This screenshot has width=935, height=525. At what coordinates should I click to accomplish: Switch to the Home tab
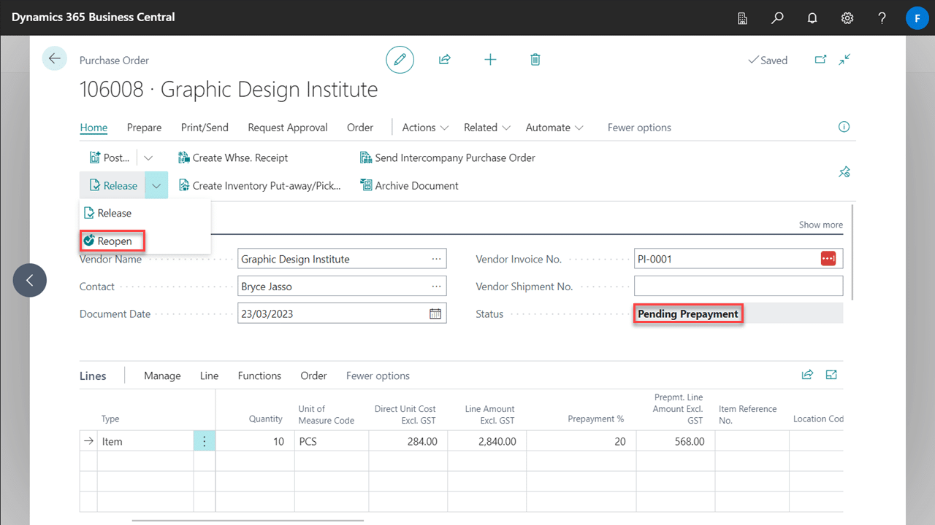click(x=93, y=127)
